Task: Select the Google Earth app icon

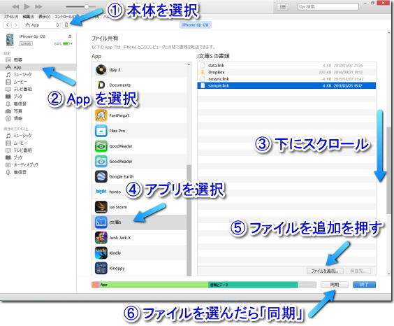Action: point(101,176)
